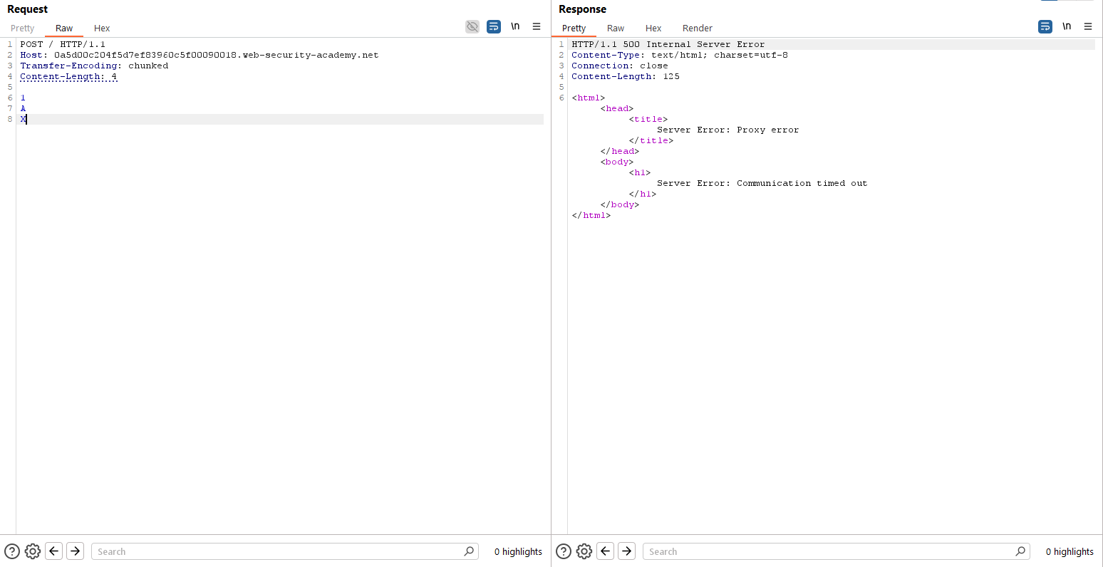The height and width of the screenshot is (567, 1103).
Task: Show non-printable \n characters in Response
Action: [1067, 26]
